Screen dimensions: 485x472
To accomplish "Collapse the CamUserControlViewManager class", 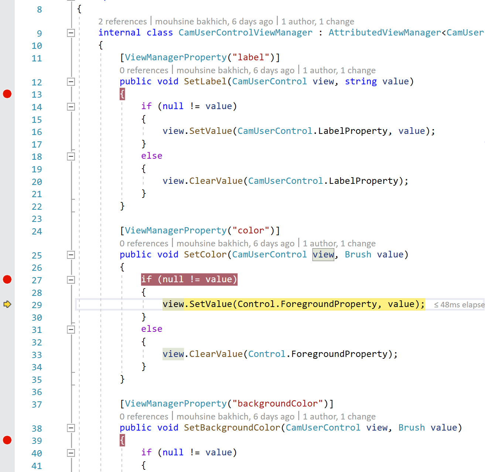I will (x=71, y=33).
